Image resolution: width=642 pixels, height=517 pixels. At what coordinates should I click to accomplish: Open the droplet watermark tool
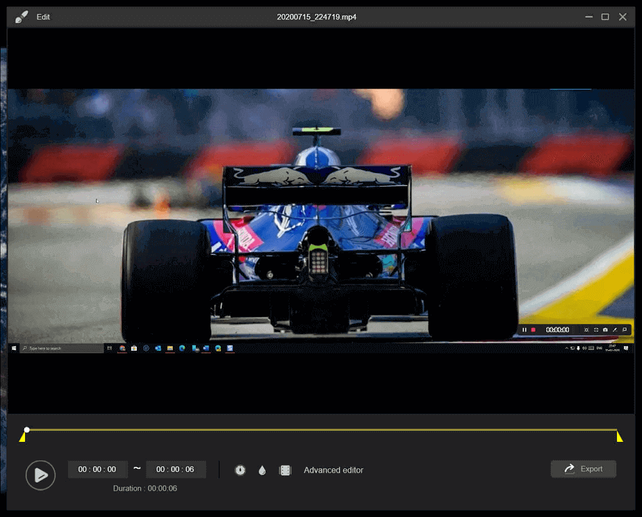[x=262, y=470]
